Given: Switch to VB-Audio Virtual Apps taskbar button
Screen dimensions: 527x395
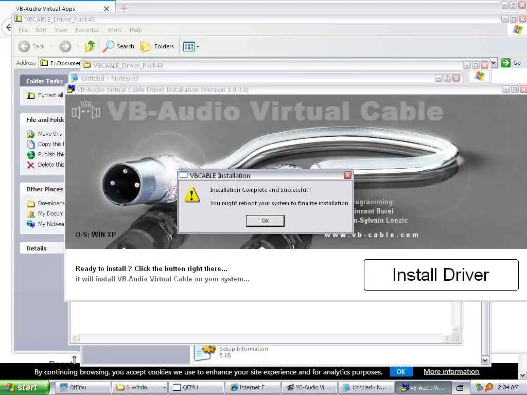Looking at the screenshot, I should point(309,387).
